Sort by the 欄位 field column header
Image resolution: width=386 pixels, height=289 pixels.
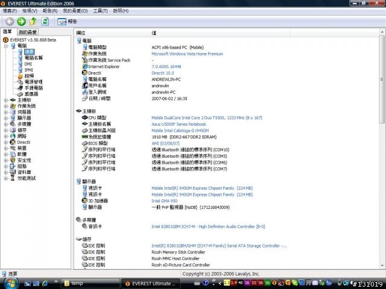(112, 33)
